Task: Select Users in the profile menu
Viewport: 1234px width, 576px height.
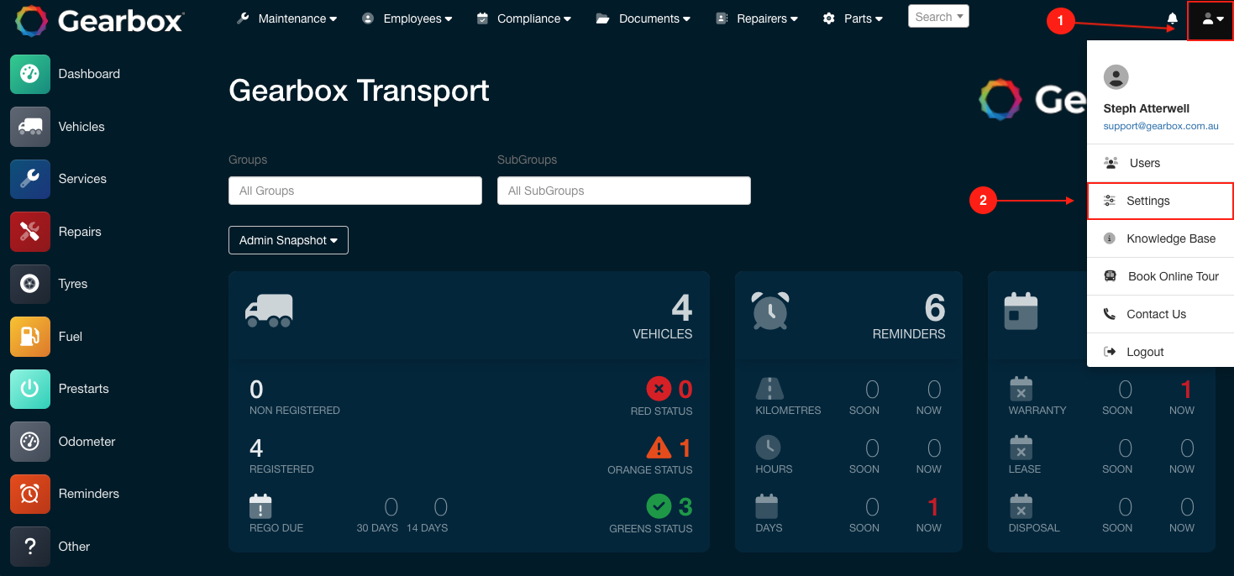Action: coord(1160,163)
